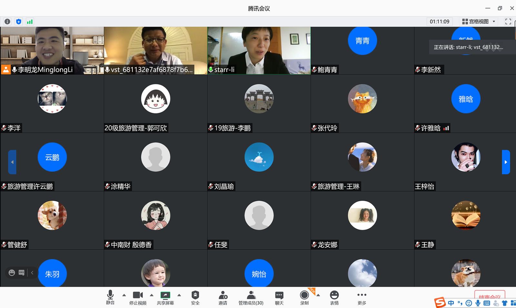This screenshot has height=308, width=516.
Task: Open 管理成员(30) member panel
Action: 251,297
